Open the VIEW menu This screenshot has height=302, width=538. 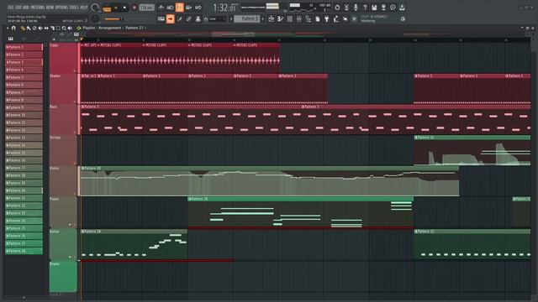pos(50,8)
